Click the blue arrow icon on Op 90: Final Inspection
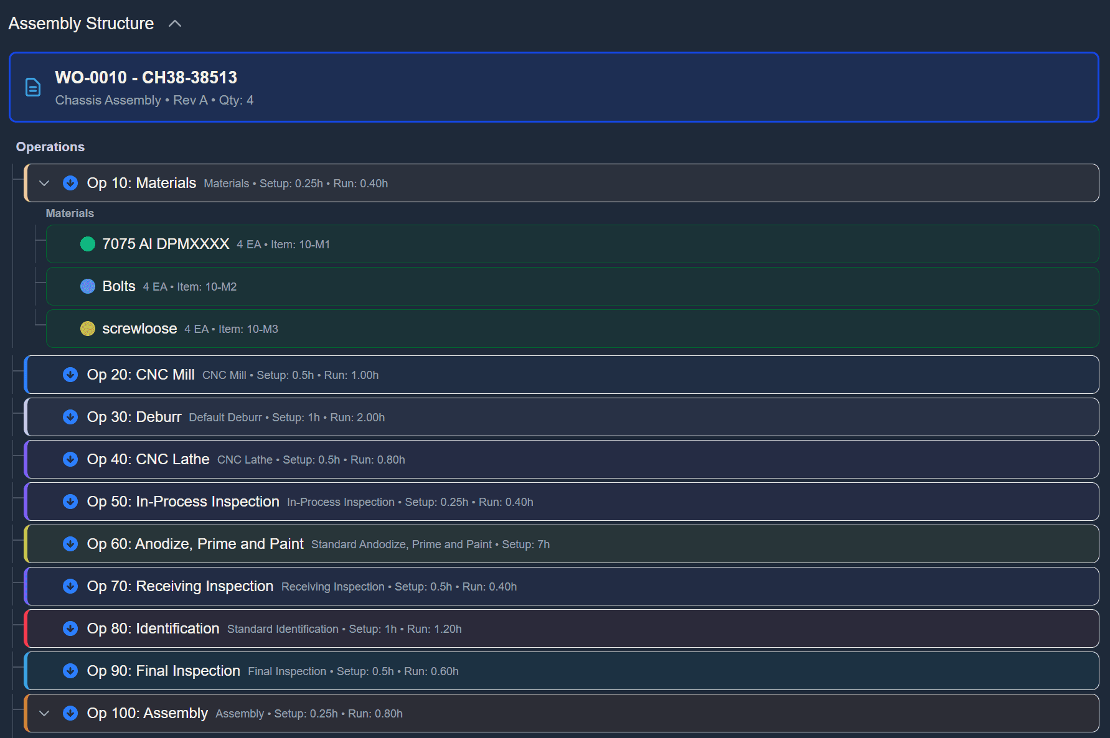 (x=70, y=671)
